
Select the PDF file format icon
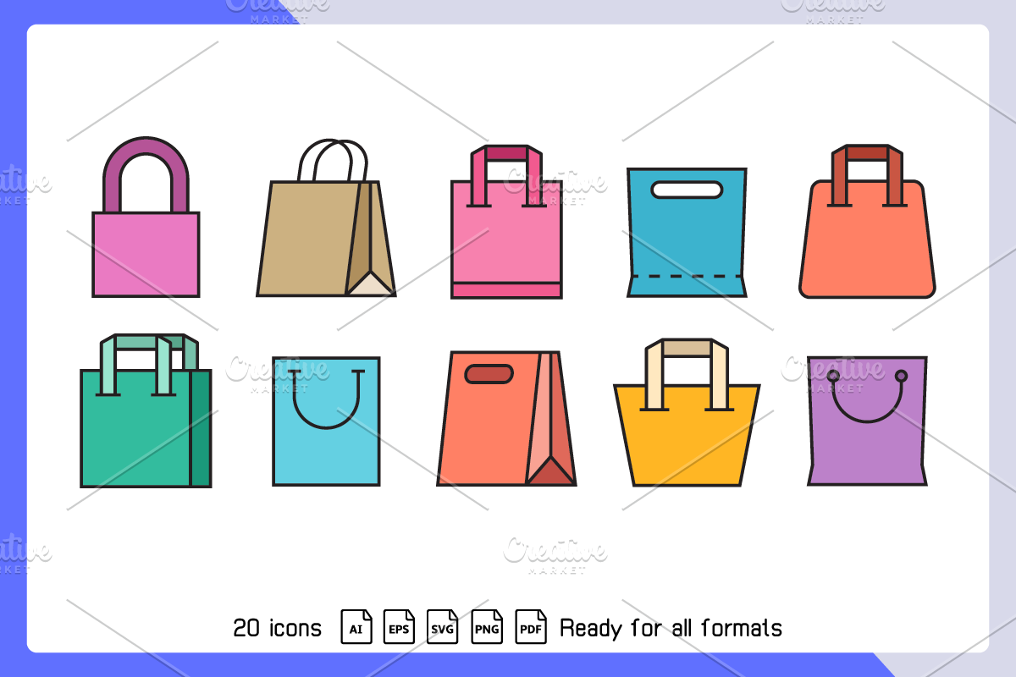[531, 628]
